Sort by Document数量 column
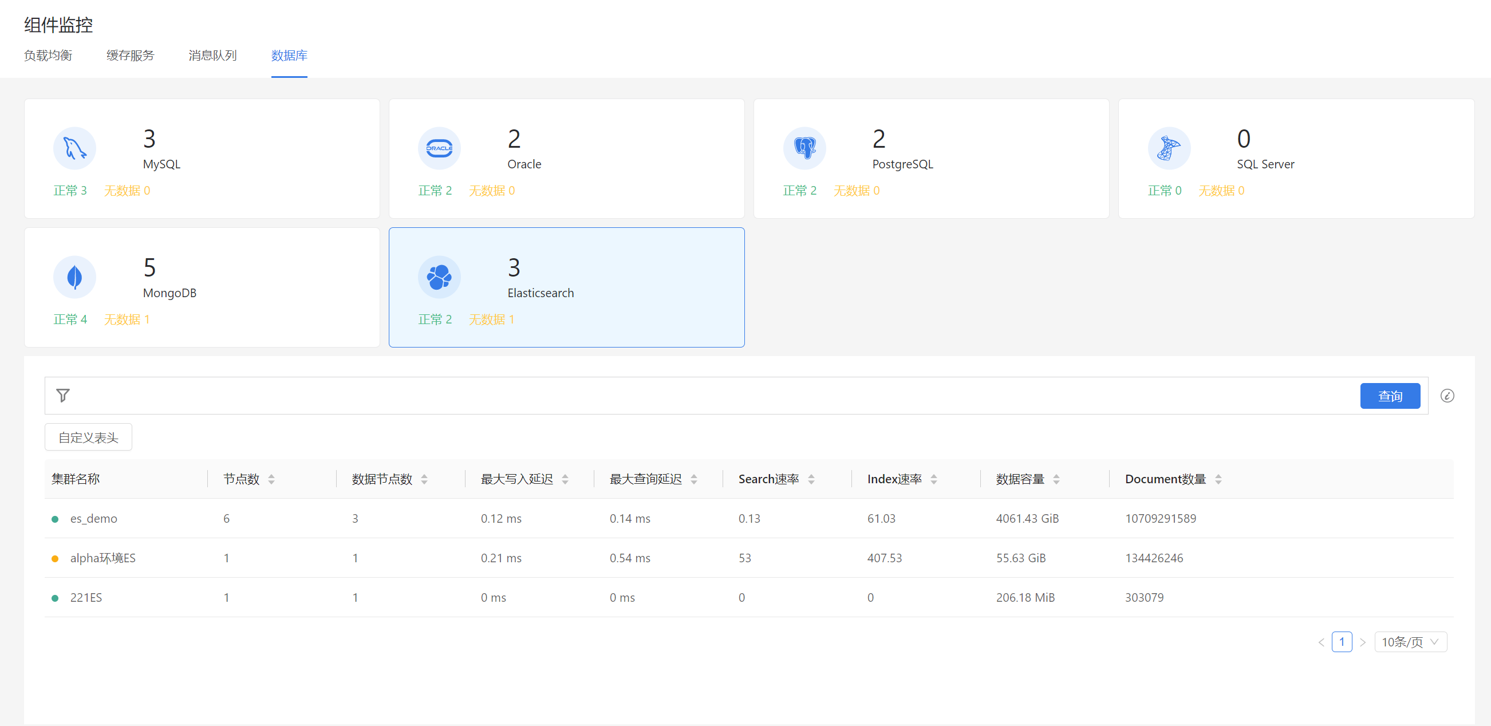Screen dimensions: 1491x726 [1218, 479]
